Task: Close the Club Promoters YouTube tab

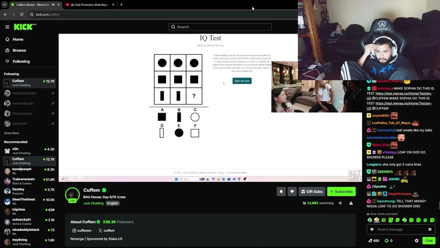Action: (x=113, y=5)
